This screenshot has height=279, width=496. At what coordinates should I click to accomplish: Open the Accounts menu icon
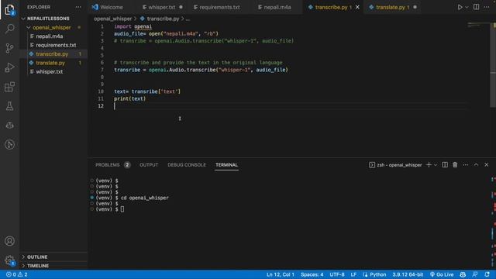9,241
